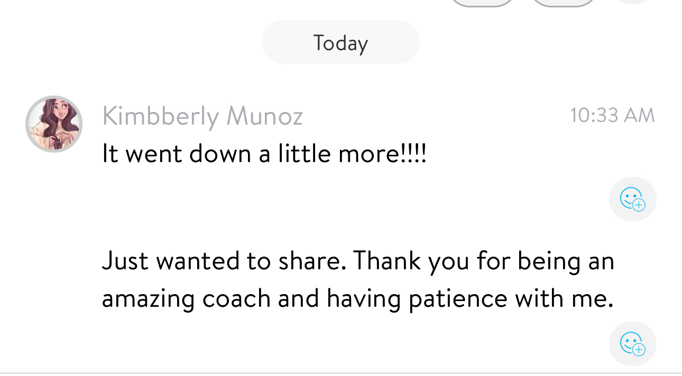The image size is (682, 376).
Task: Click the word "down" in first message
Action: 220,154
